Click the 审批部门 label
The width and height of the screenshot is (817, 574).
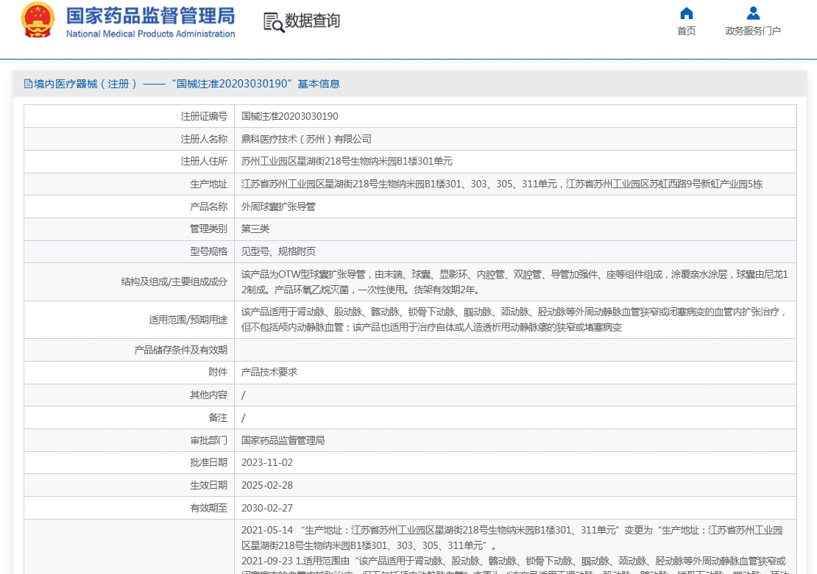[208, 441]
